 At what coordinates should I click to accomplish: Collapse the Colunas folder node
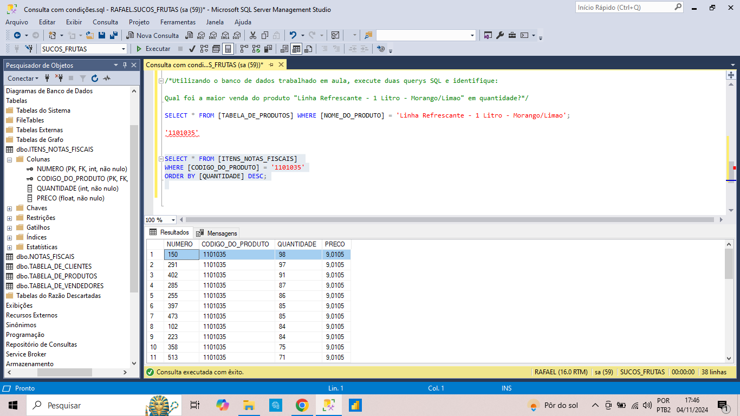[x=9, y=159]
